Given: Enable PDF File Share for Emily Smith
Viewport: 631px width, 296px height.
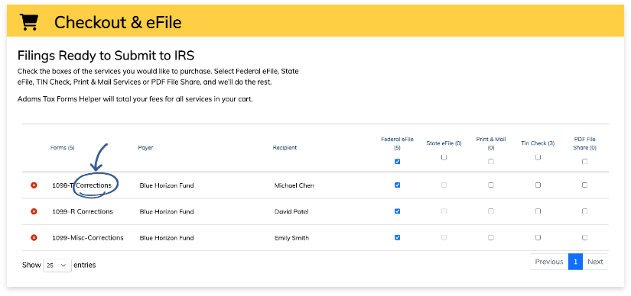Looking at the screenshot, I should click(x=584, y=237).
